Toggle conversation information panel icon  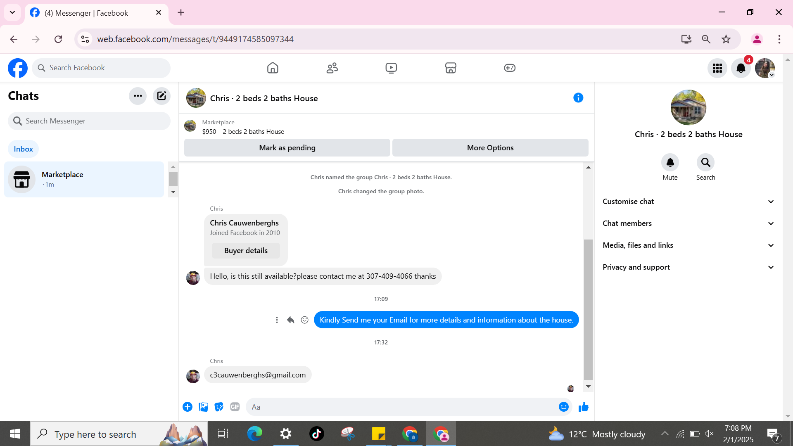point(578,98)
